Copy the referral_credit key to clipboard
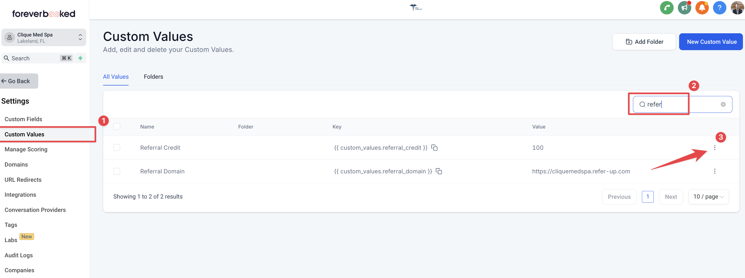 434,148
